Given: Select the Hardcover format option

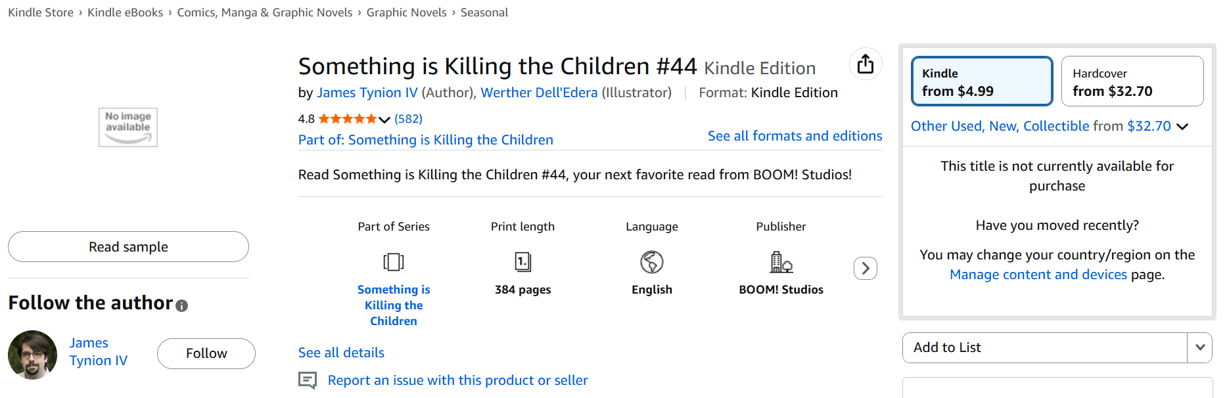Looking at the screenshot, I should [1132, 81].
